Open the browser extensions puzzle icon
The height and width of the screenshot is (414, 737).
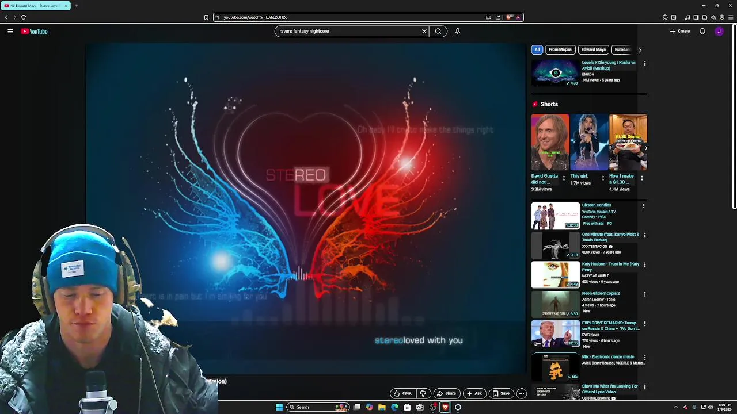[x=665, y=17]
